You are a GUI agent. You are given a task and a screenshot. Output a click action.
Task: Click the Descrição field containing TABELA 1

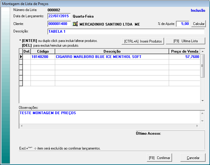tap(126, 32)
